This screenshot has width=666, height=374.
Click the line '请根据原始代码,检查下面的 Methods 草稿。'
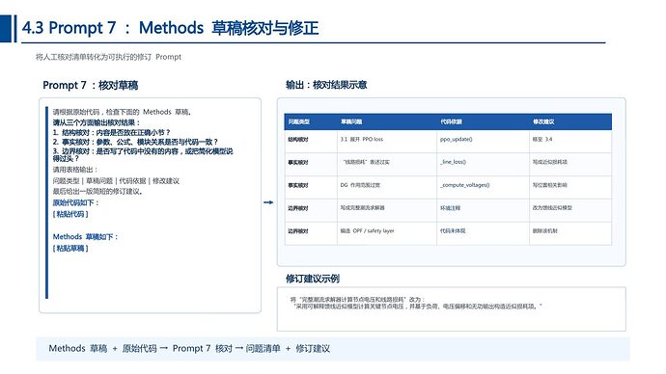pyautogui.click(x=123, y=112)
